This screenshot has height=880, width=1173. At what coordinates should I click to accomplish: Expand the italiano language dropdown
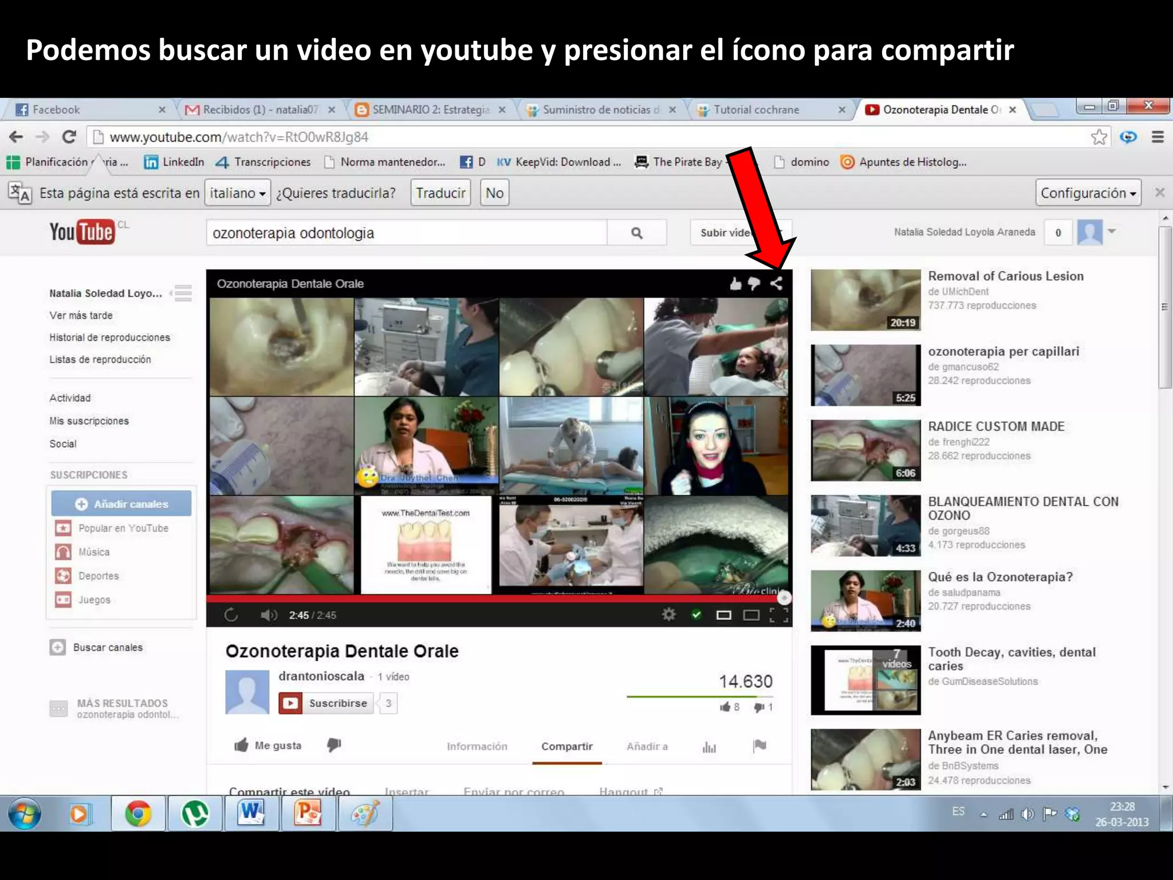pyautogui.click(x=238, y=193)
